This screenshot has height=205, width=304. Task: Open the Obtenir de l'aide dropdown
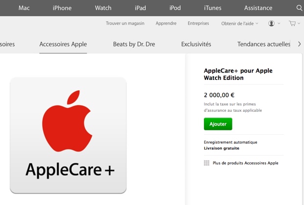240,24
